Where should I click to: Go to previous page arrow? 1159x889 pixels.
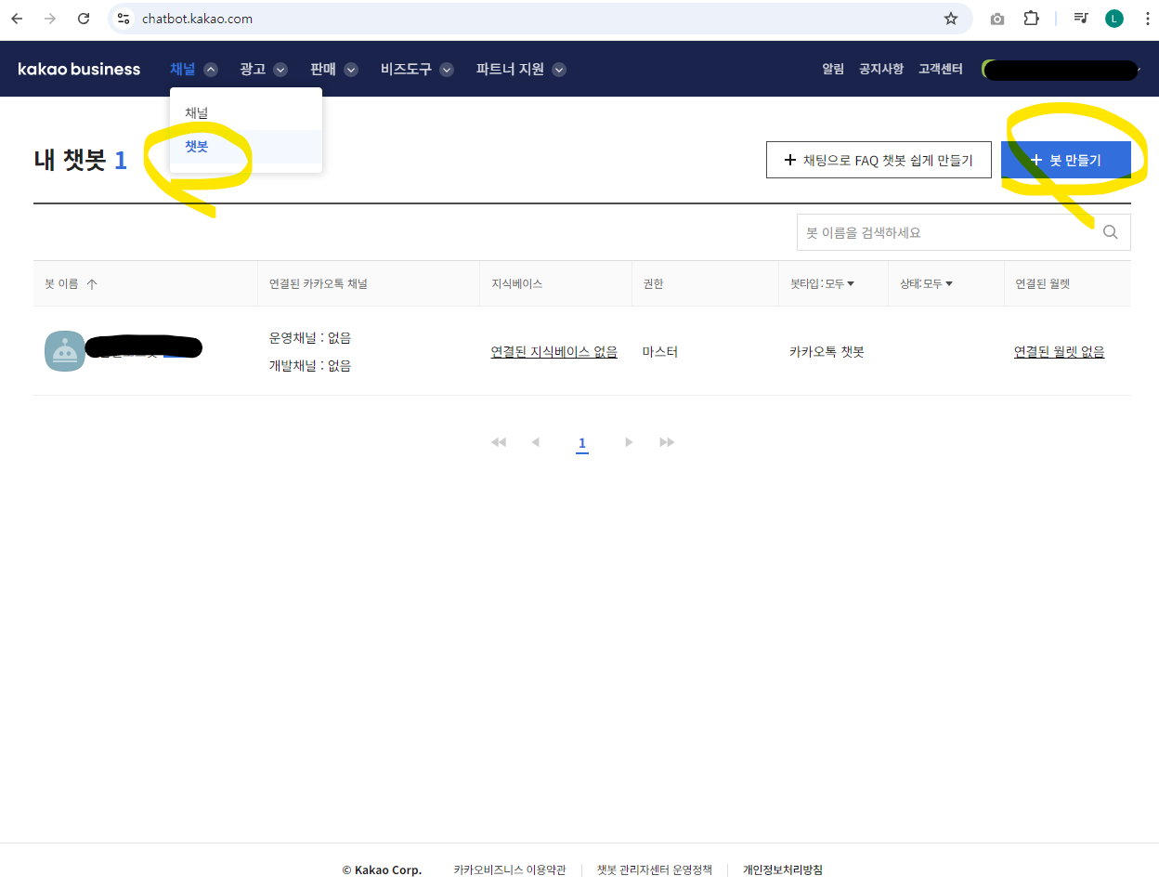(x=535, y=442)
